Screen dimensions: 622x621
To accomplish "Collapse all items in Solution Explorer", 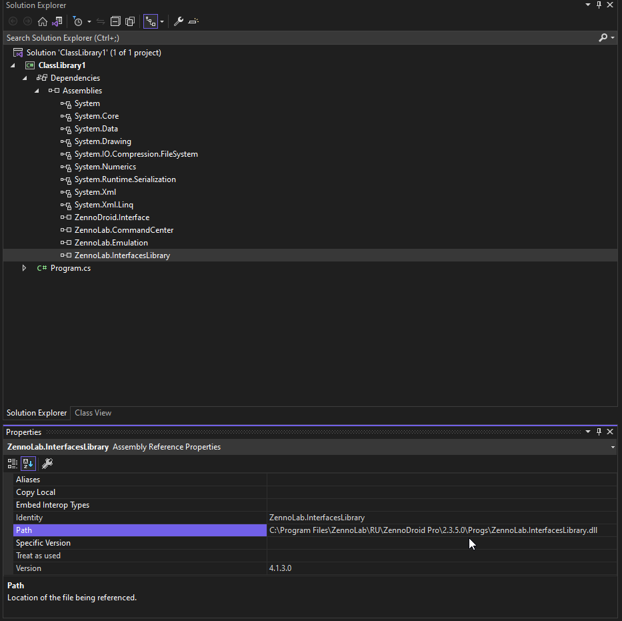I will click(115, 21).
